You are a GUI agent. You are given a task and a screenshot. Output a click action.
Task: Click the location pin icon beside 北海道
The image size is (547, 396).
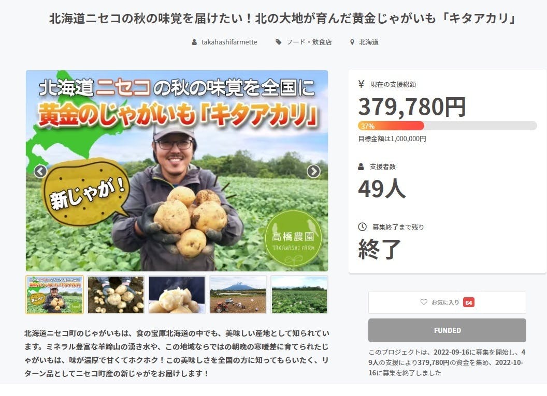click(352, 42)
